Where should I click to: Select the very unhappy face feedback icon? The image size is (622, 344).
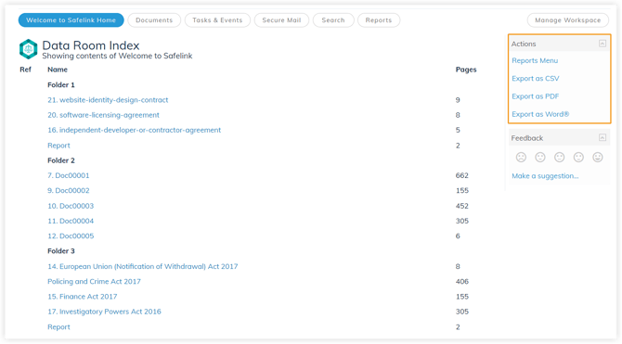(521, 158)
